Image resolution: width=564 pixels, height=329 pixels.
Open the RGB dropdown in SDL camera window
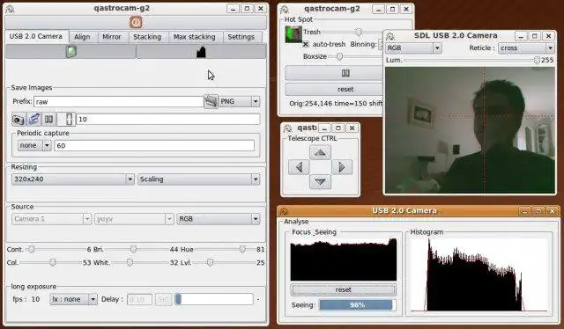413,48
